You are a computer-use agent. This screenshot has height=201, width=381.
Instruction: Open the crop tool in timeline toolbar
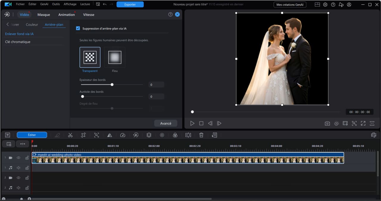[83, 135]
